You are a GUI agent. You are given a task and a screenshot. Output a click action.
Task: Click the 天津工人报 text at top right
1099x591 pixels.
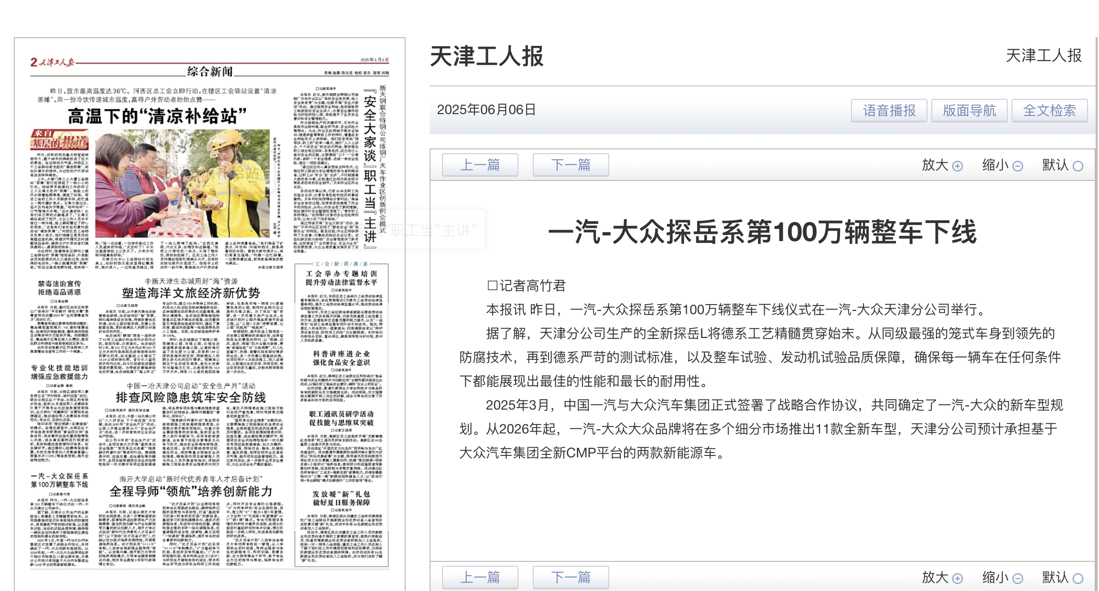pos(1044,55)
